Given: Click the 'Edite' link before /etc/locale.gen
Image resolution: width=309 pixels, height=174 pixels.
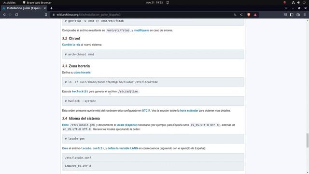Looking at the screenshot, I should [65, 125].
